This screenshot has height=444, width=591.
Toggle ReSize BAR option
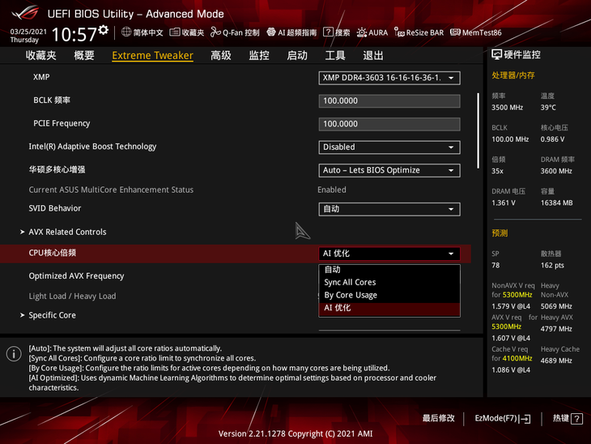pos(419,32)
